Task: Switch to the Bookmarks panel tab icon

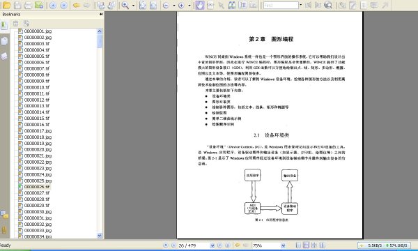Action: [4, 26]
